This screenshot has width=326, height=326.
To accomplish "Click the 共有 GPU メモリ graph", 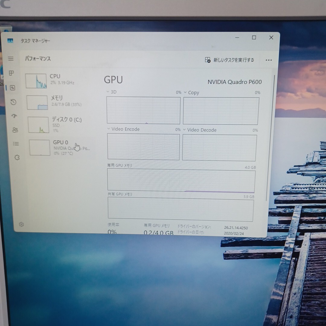I will (x=181, y=209).
